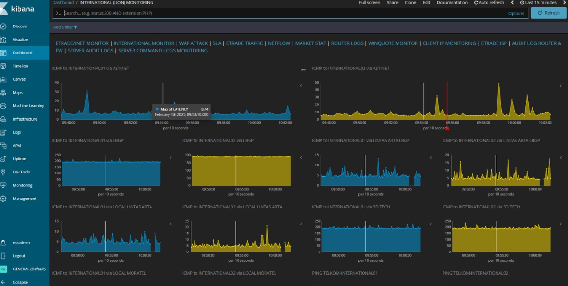Open the Canvas sidebar icon
The height and width of the screenshot is (286, 568).
(3, 79)
